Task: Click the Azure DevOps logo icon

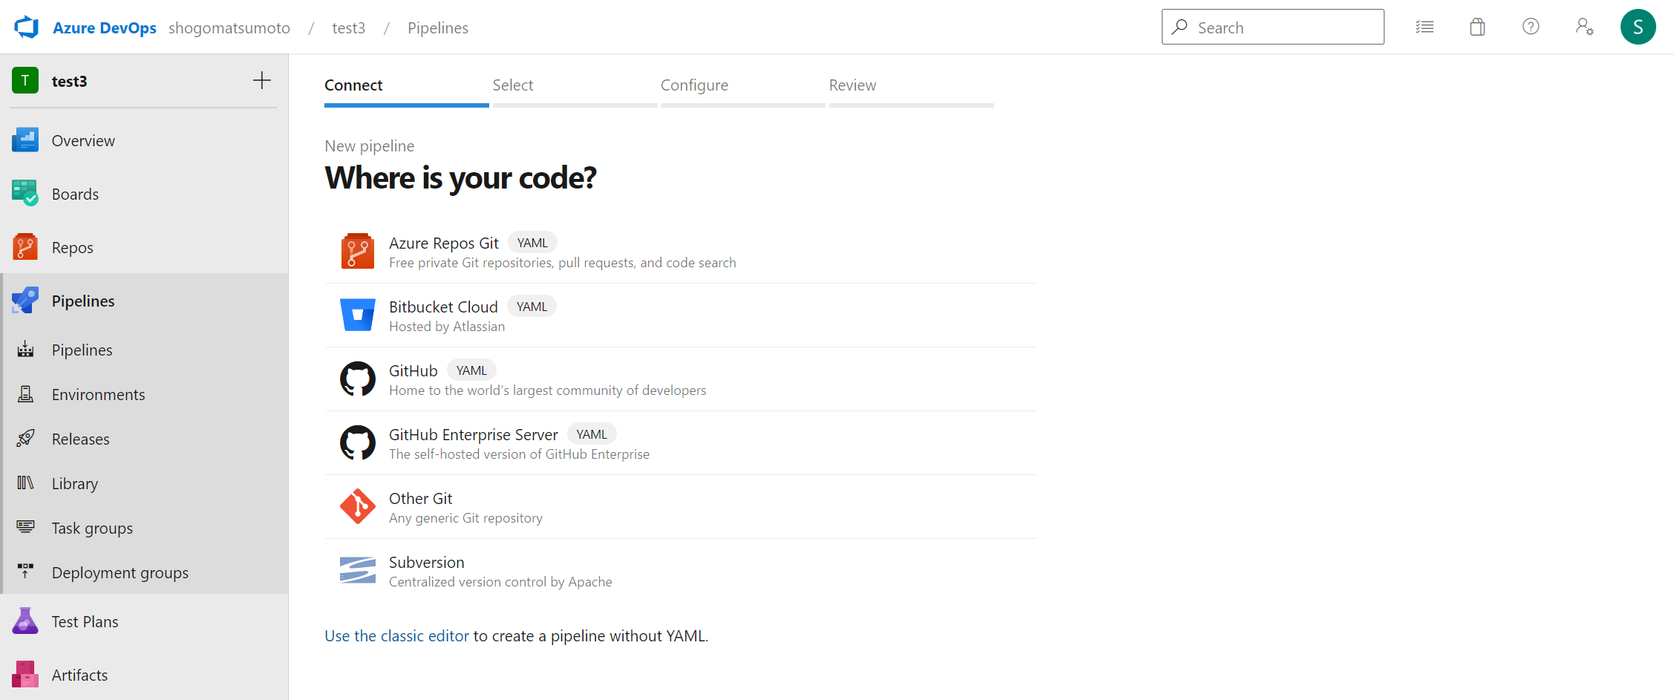Action: 27,27
